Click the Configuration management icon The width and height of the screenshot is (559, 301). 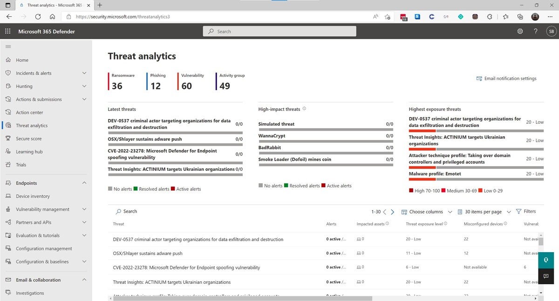8,248
